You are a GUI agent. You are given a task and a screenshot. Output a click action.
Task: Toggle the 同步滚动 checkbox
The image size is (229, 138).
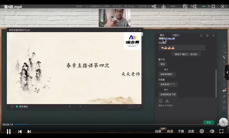pos(17,106)
